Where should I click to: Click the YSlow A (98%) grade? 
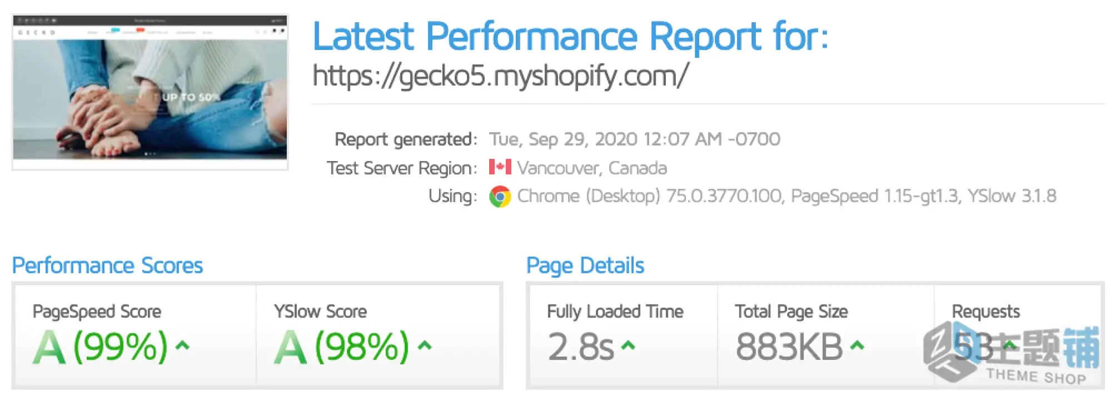342,347
